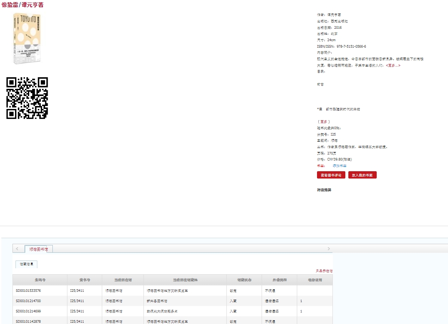This screenshot has width=448, height=324.
Task: Click the classification number I25 line
Action: point(326,134)
